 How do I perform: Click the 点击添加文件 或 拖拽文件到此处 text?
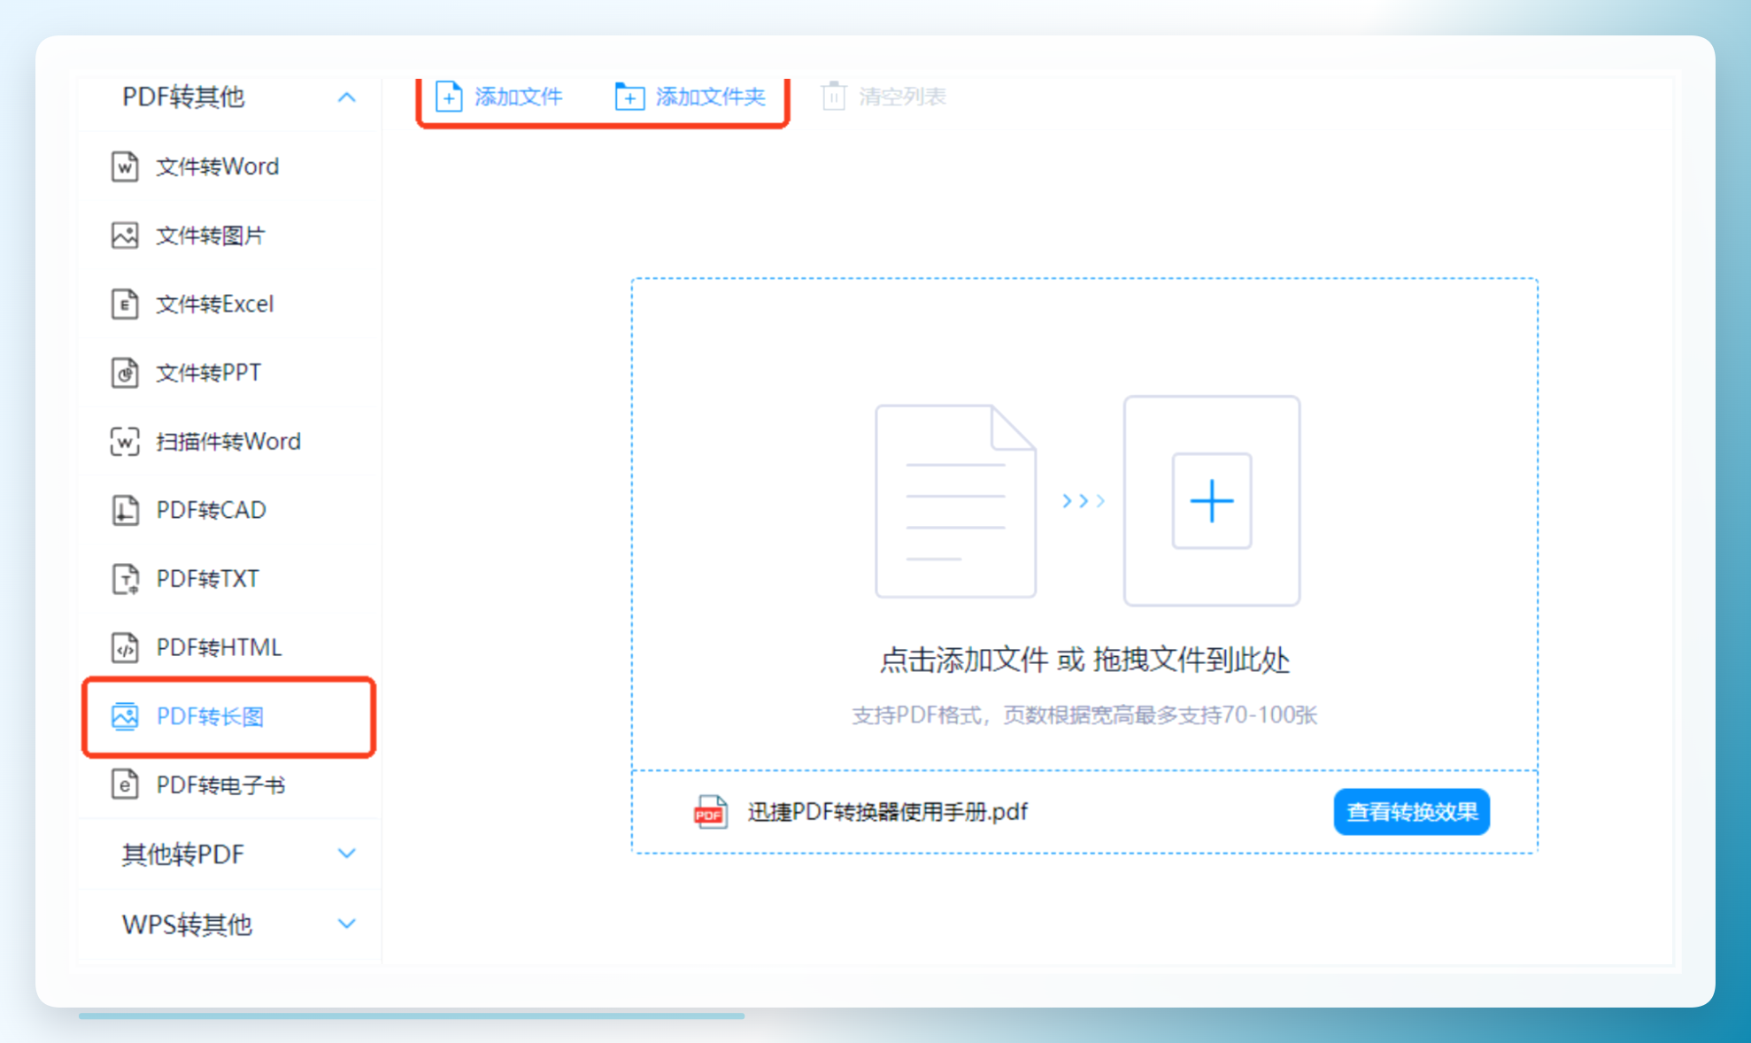click(x=1084, y=660)
